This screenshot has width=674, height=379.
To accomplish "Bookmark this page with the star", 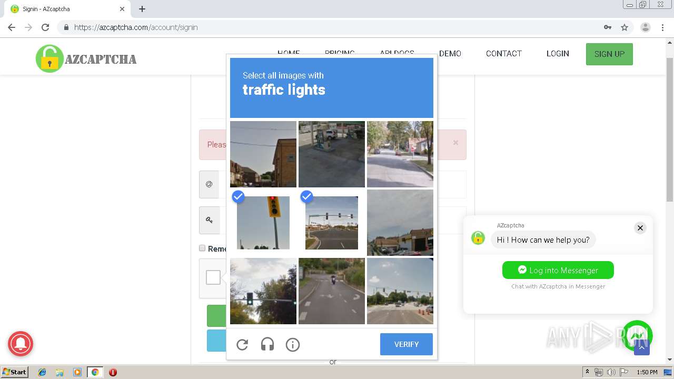I will click(625, 27).
